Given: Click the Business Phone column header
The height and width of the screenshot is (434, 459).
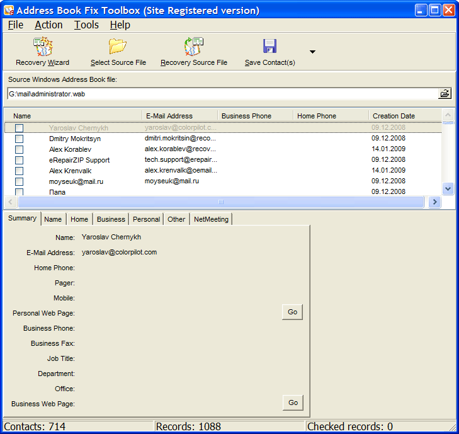Looking at the screenshot, I should 256,116.
